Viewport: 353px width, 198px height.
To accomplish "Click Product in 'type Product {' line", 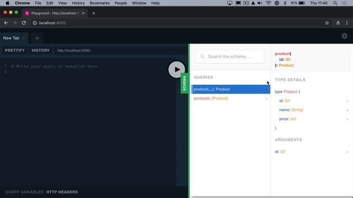I will 291,92.
